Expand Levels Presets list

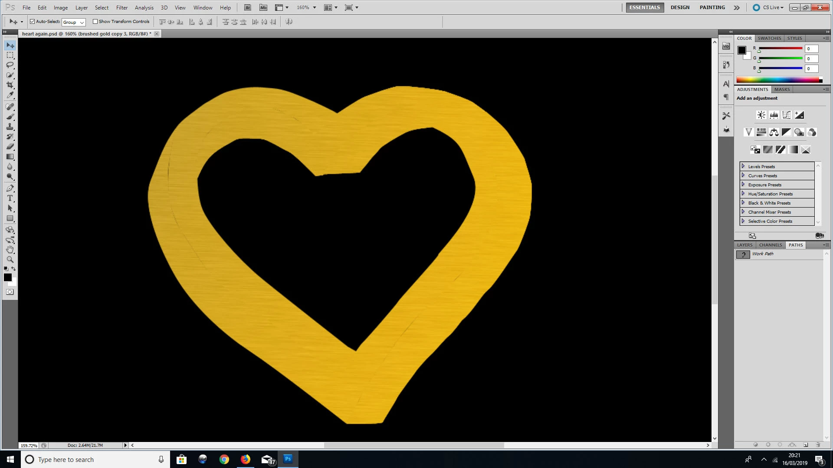(743, 166)
